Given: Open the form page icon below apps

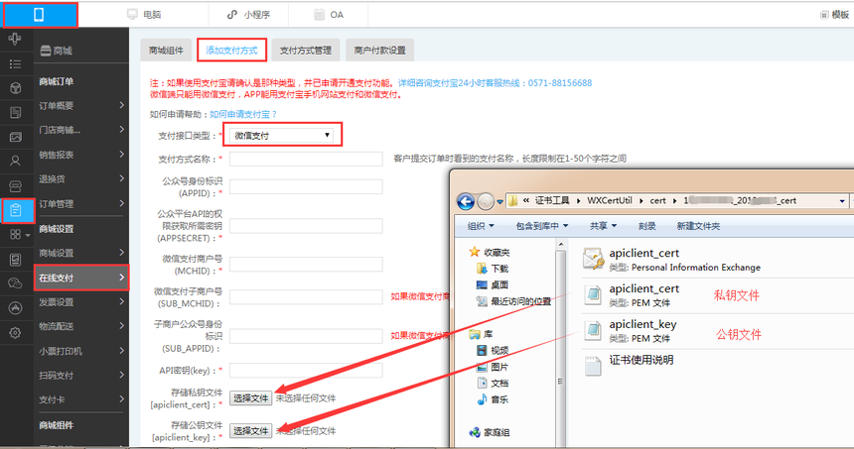Looking at the screenshot, I should tap(15, 260).
